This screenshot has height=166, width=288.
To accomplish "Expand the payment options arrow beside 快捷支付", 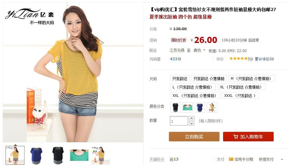I will click(282, 160).
